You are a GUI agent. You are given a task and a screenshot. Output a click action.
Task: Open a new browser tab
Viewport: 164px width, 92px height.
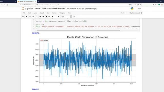38,2
